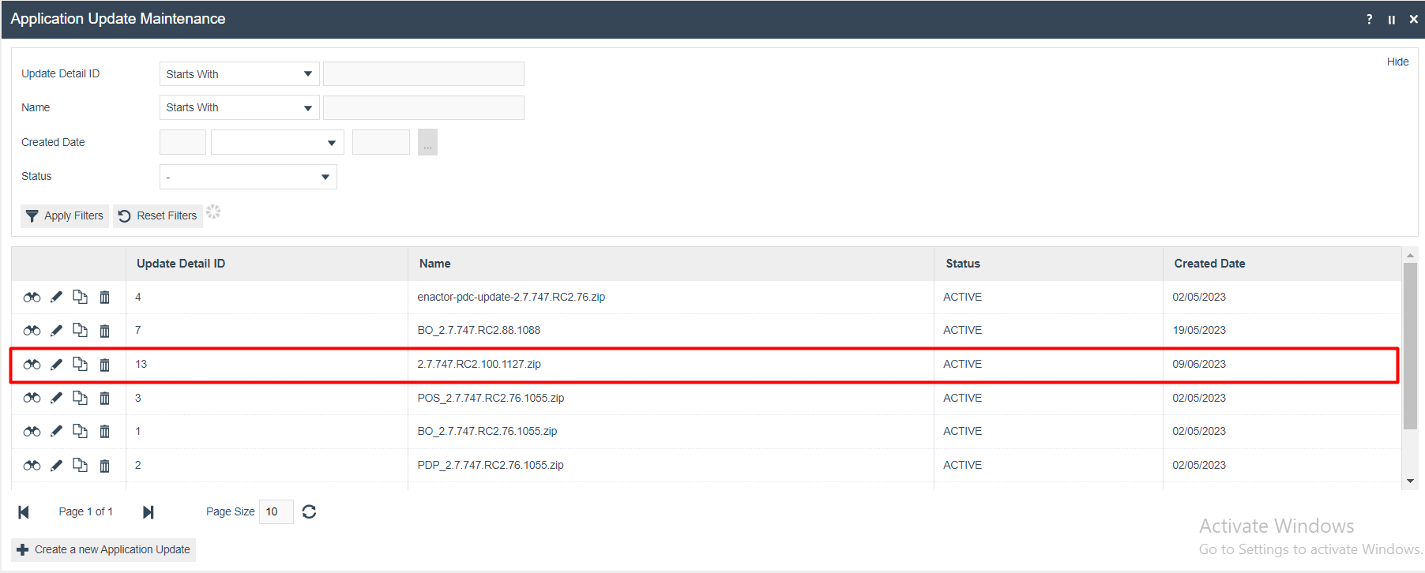Open Update Detail ID filter operator dropdown
This screenshot has height=573, width=1425.
coord(239,74)
